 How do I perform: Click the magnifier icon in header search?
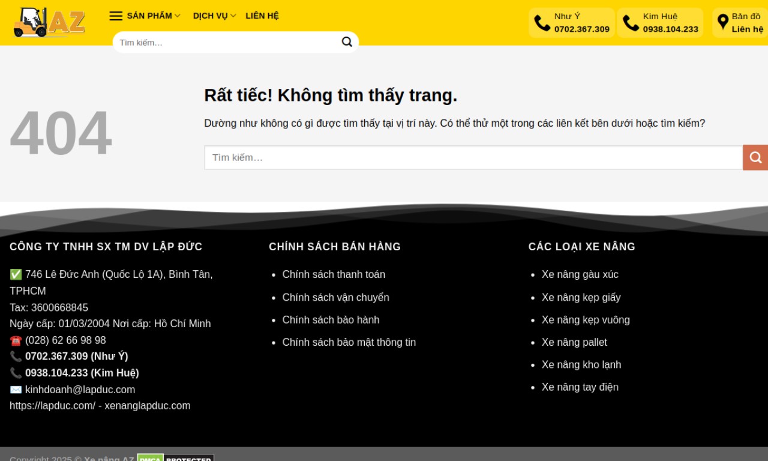[x=347, y=42]
